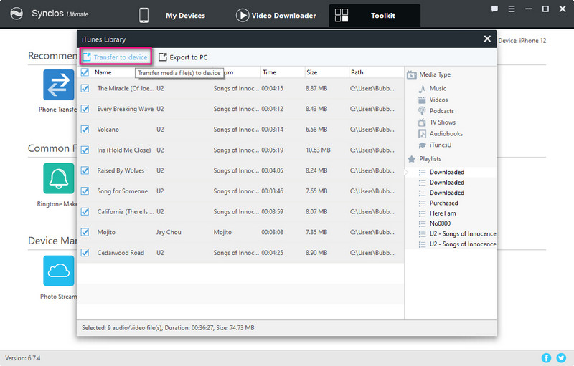The height and width of the screenshot is (366, 574).
Task: Uncheck Song for Someone checkbox
Action: click(85, 191)
